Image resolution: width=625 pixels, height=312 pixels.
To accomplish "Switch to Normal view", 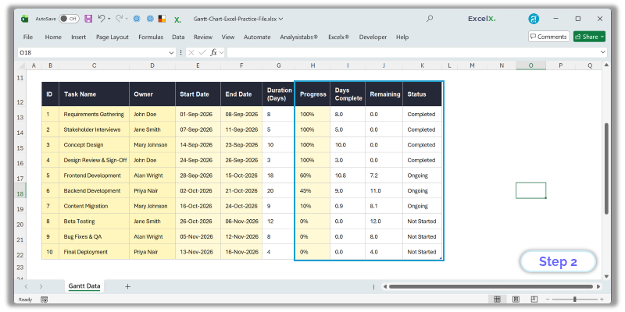I will [x=497, y=300].
